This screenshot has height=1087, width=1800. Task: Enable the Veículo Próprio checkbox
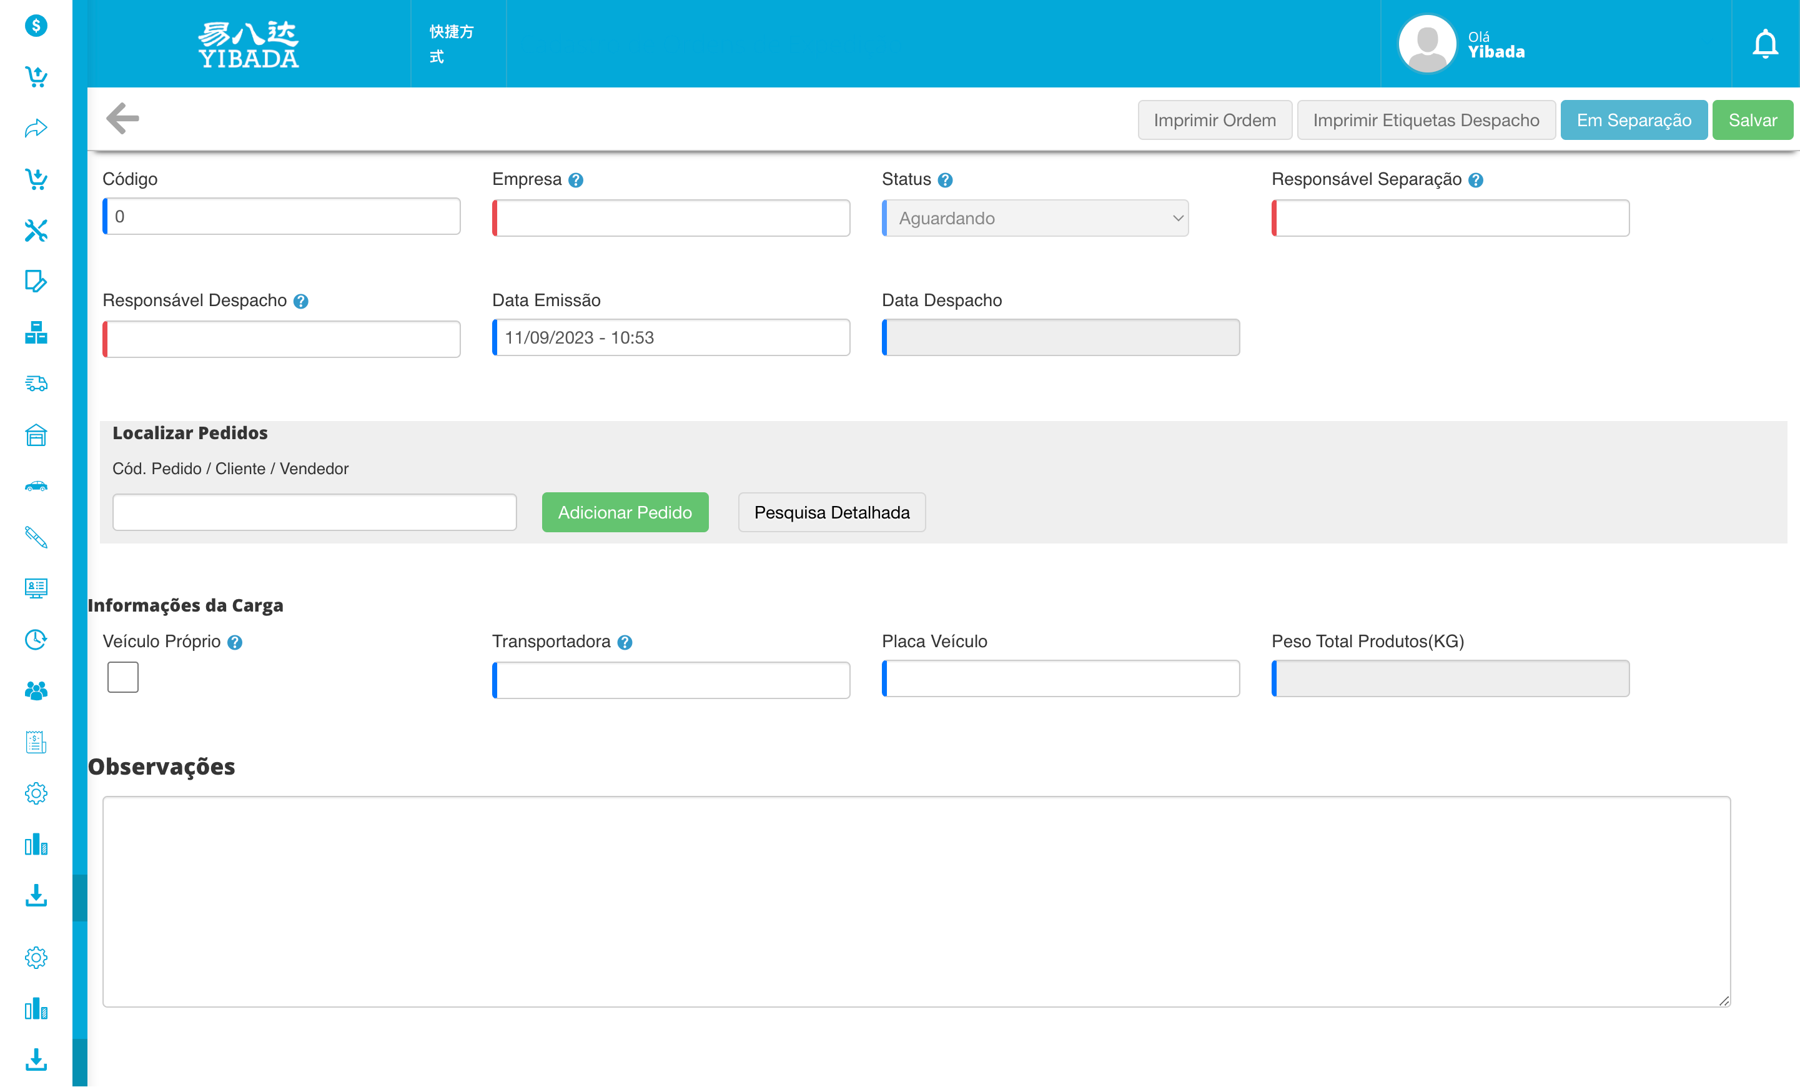122,677
